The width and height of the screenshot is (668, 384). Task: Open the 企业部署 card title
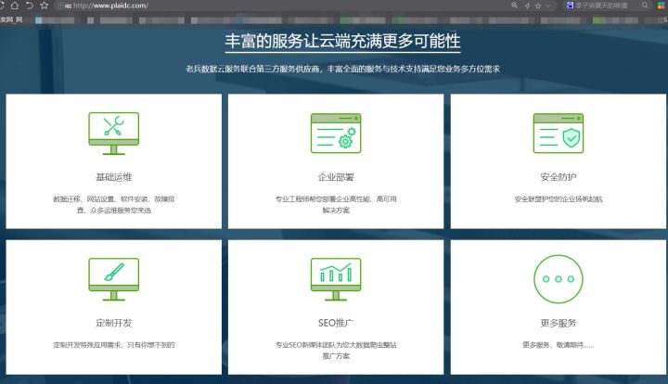click(336, 177)
